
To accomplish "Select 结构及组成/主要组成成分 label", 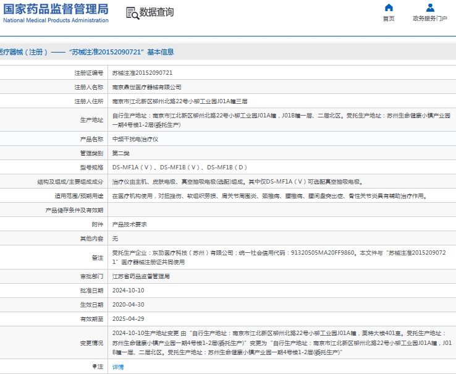I will tap(70, 182).
